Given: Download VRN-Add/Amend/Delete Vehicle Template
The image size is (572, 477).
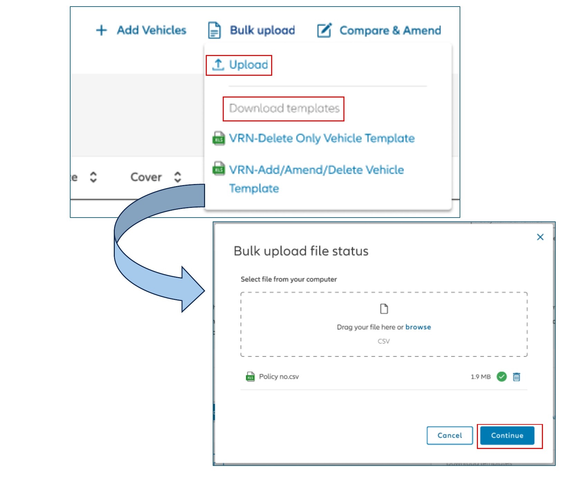Looking at the screenshot, I should 316,179.
